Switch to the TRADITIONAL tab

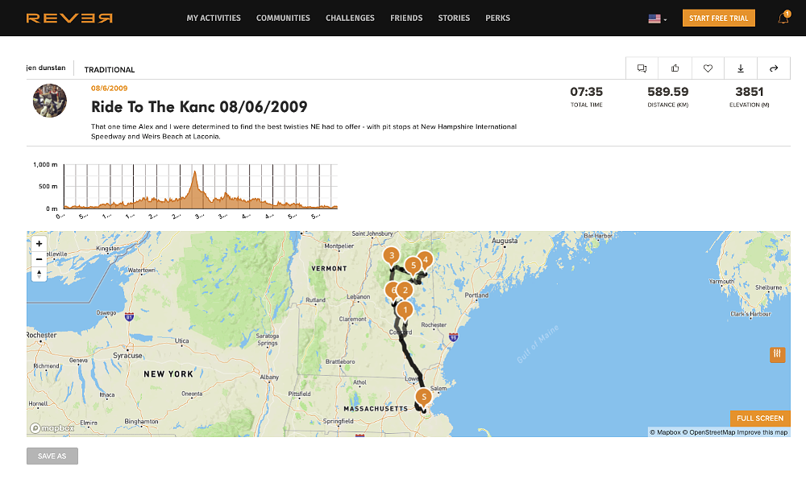109,69
